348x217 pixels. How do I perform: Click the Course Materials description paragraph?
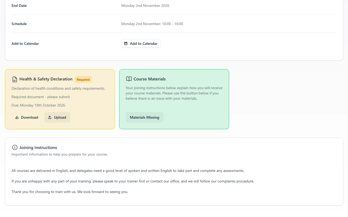(x=174, y=93)
